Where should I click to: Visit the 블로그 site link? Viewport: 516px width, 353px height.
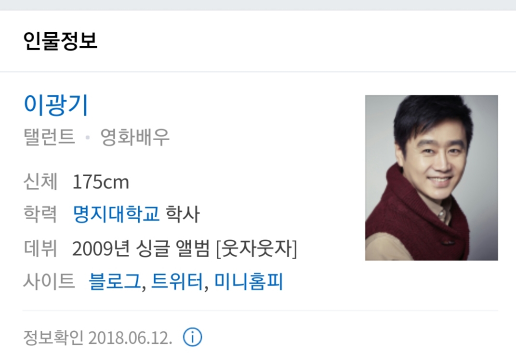115,282
